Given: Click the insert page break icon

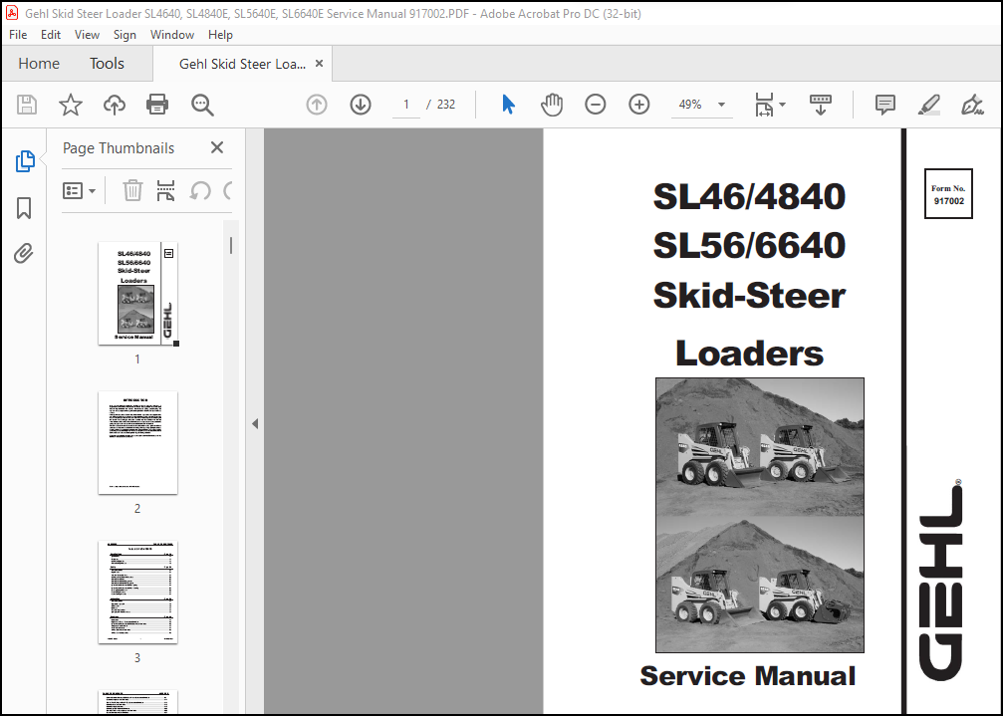Looking at the screenshot, I should point(165,190).
